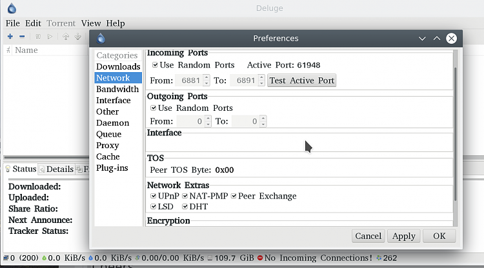Disable the NAT-PMP checkbox

(185, 196)
